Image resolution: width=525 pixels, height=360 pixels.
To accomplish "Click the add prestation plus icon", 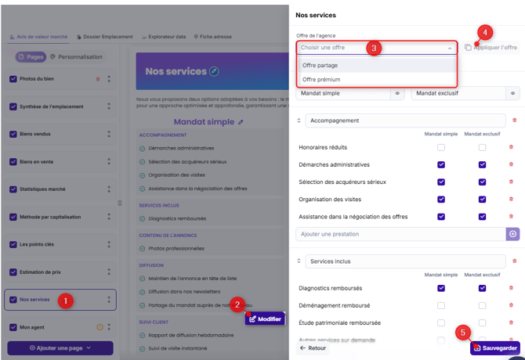I will [512, 234].
